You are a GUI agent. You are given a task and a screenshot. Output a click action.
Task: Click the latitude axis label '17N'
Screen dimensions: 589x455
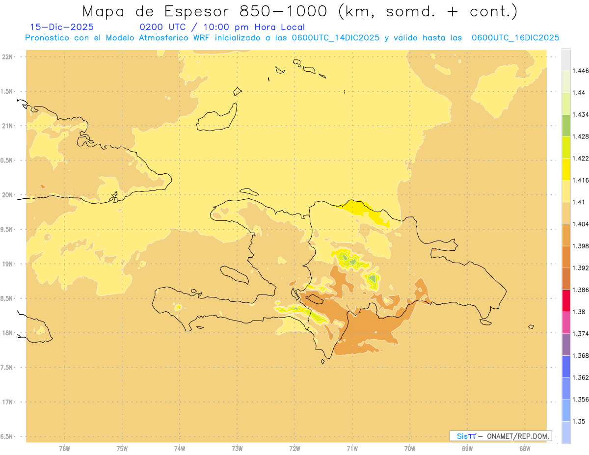click(x=7, y=402)
